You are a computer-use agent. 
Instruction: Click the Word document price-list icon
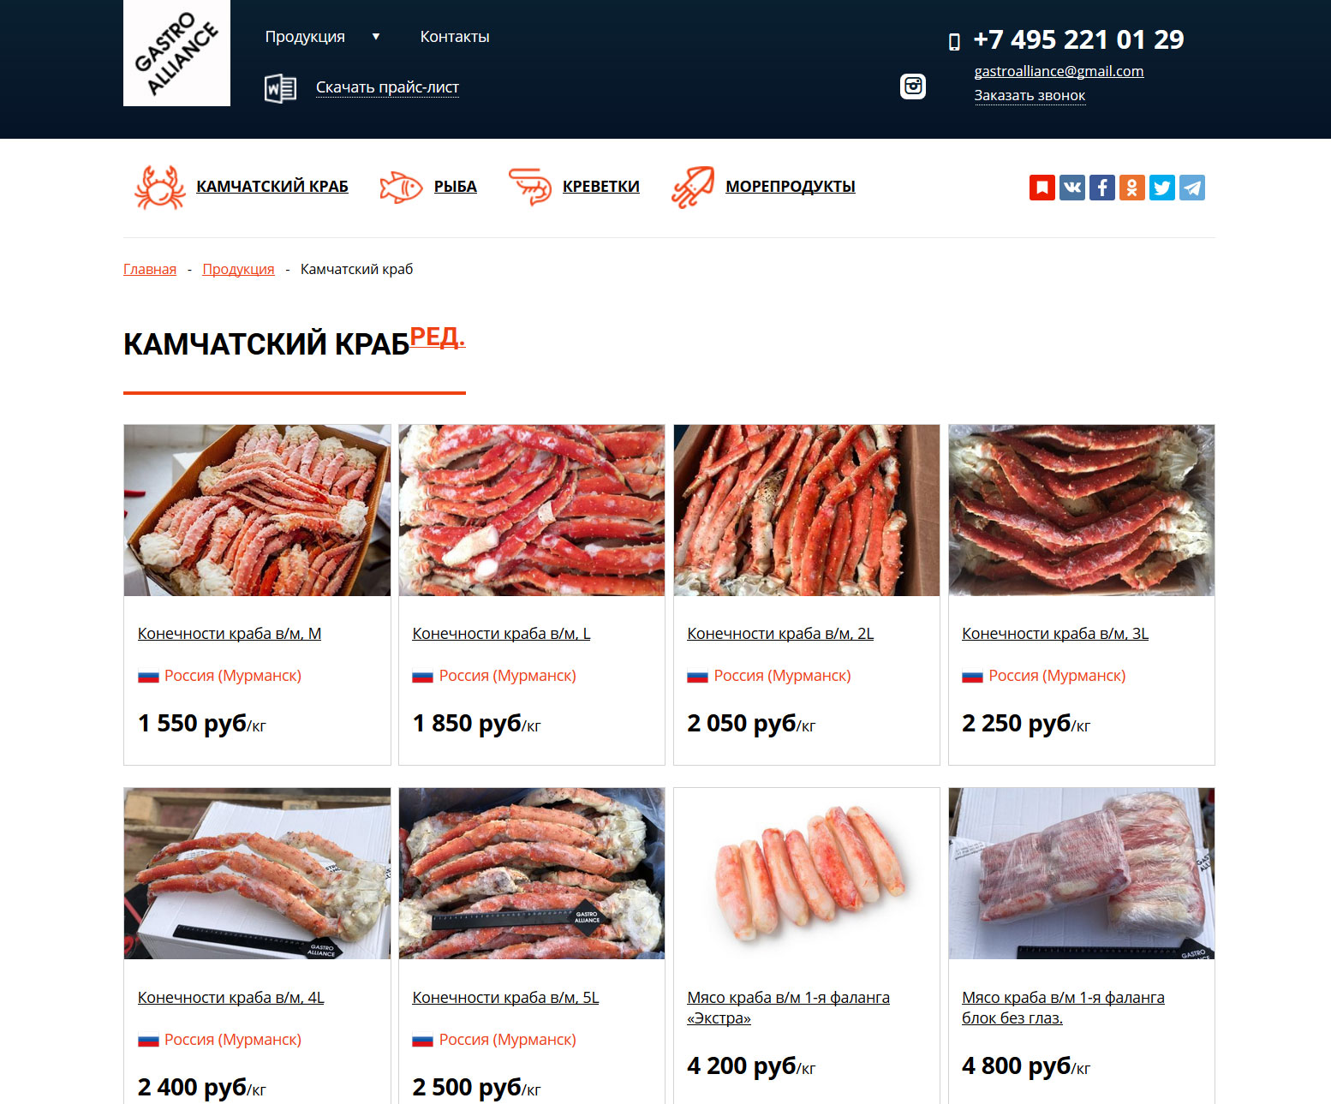coord(280,88)
